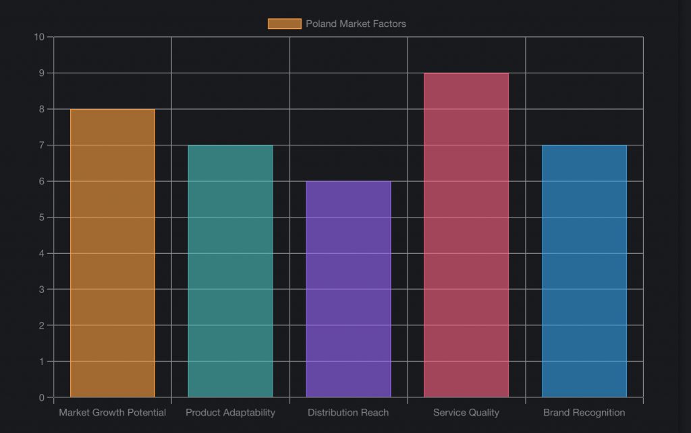
Task: Click the y-axis tick label 9
Action: point(42,73)
